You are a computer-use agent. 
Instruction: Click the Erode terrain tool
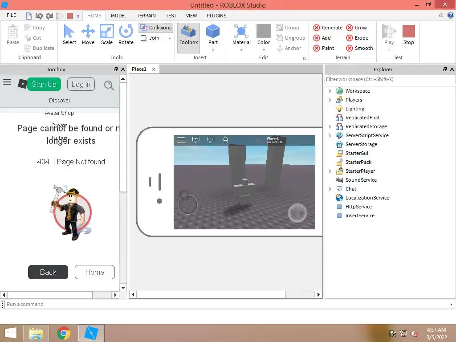pos(357,38)
